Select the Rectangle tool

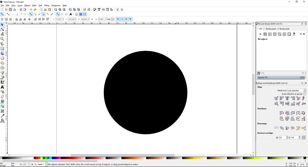tap(2, 49)
